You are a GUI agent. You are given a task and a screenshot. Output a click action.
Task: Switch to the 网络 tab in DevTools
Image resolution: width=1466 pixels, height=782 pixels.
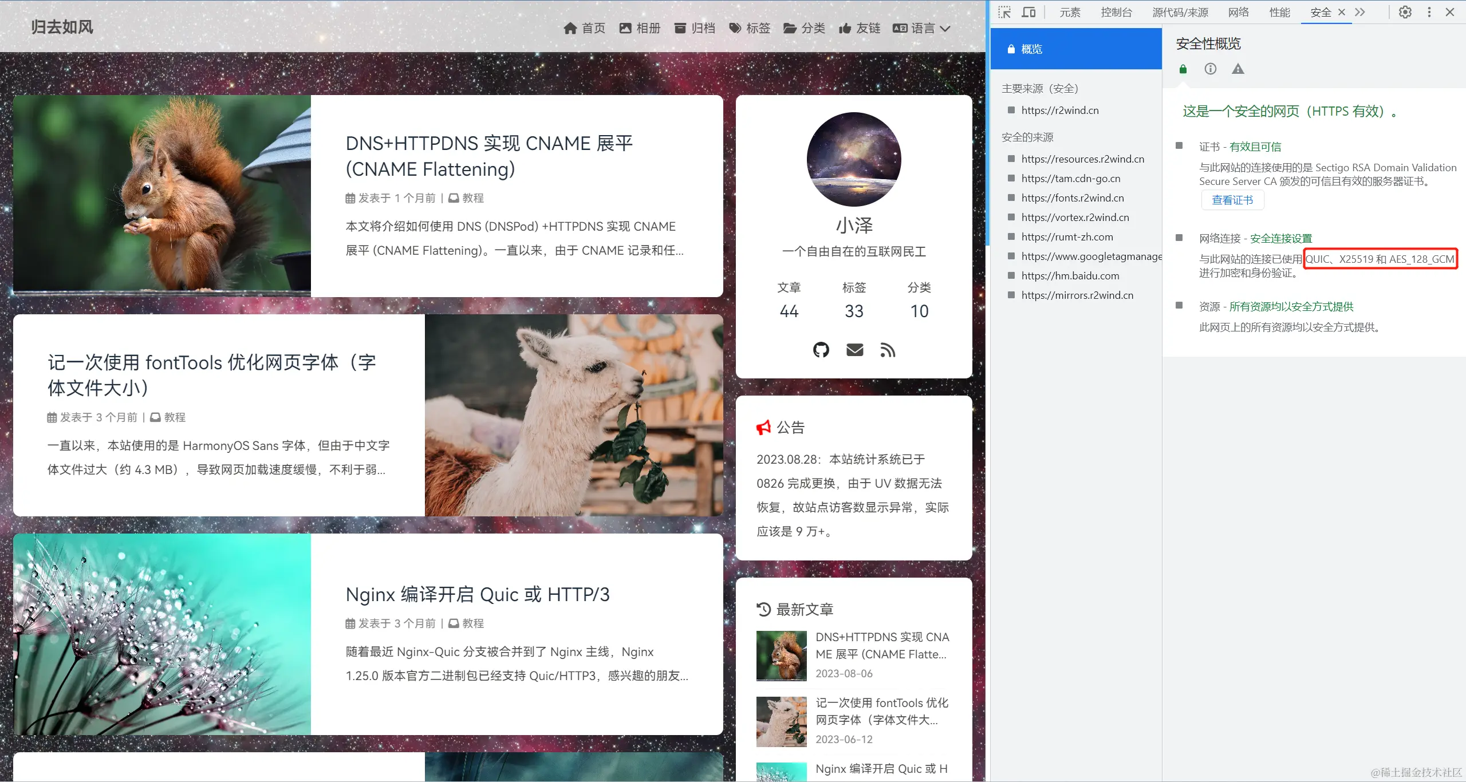1238,12
